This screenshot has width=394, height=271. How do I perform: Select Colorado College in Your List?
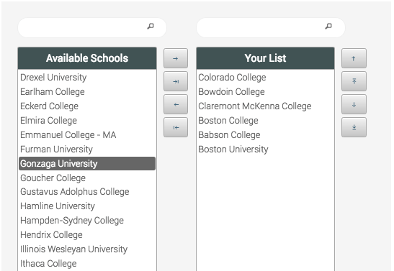click(x=265, y=77)
